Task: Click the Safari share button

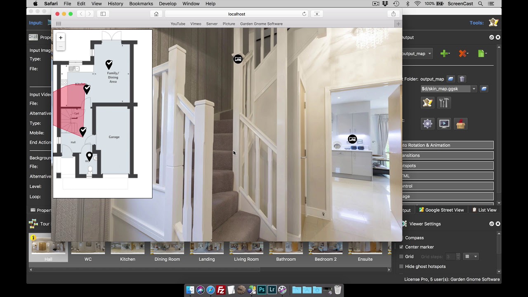Action: pyautogui.click(x=394, y=14)
